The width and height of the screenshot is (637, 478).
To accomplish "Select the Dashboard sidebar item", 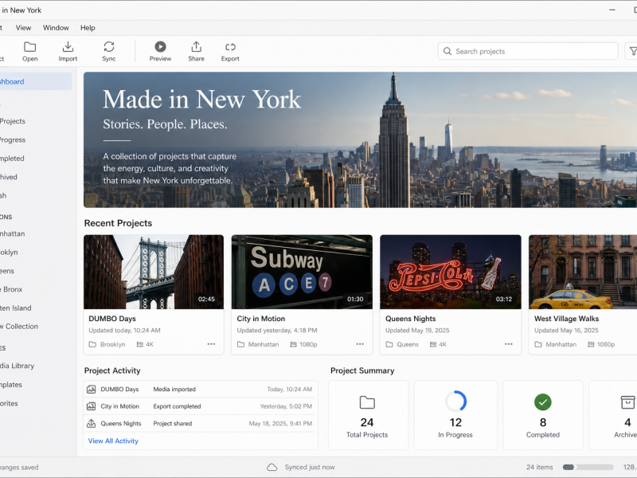I will pyautogui.click(x=34, y=81).
